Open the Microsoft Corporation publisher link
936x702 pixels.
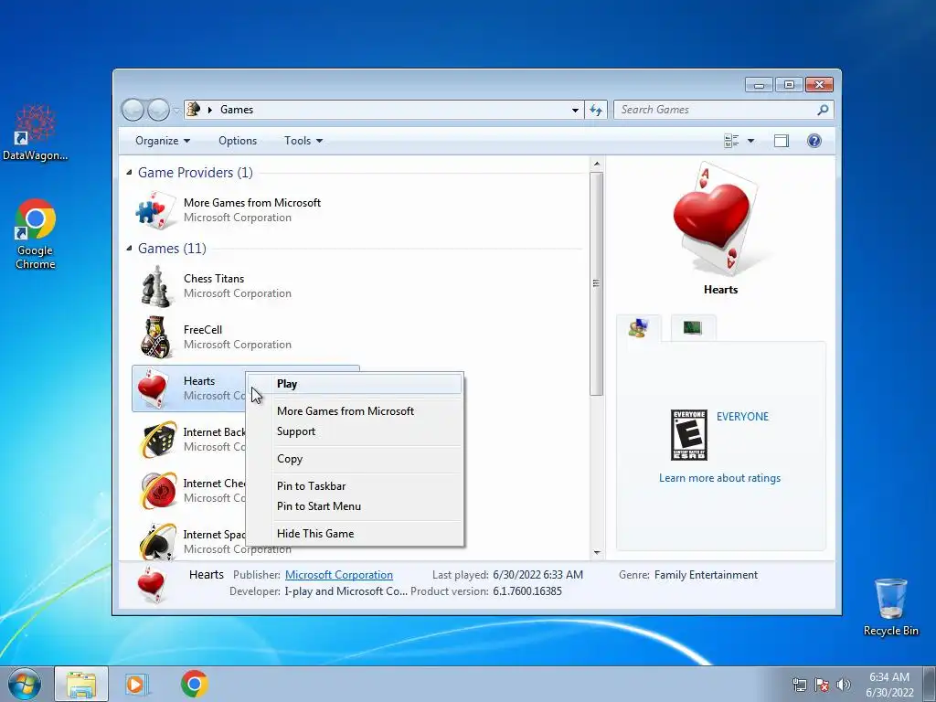point(339,575)
